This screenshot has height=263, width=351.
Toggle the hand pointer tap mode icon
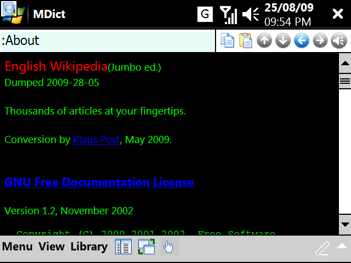click(169, 247)
